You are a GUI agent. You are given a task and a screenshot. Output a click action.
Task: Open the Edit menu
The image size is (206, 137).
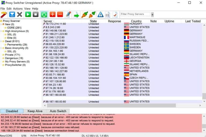tap(9, 9)
